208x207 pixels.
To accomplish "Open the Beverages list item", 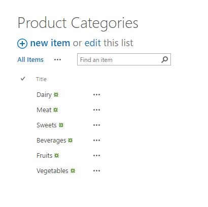I will (x=51, y=141).
